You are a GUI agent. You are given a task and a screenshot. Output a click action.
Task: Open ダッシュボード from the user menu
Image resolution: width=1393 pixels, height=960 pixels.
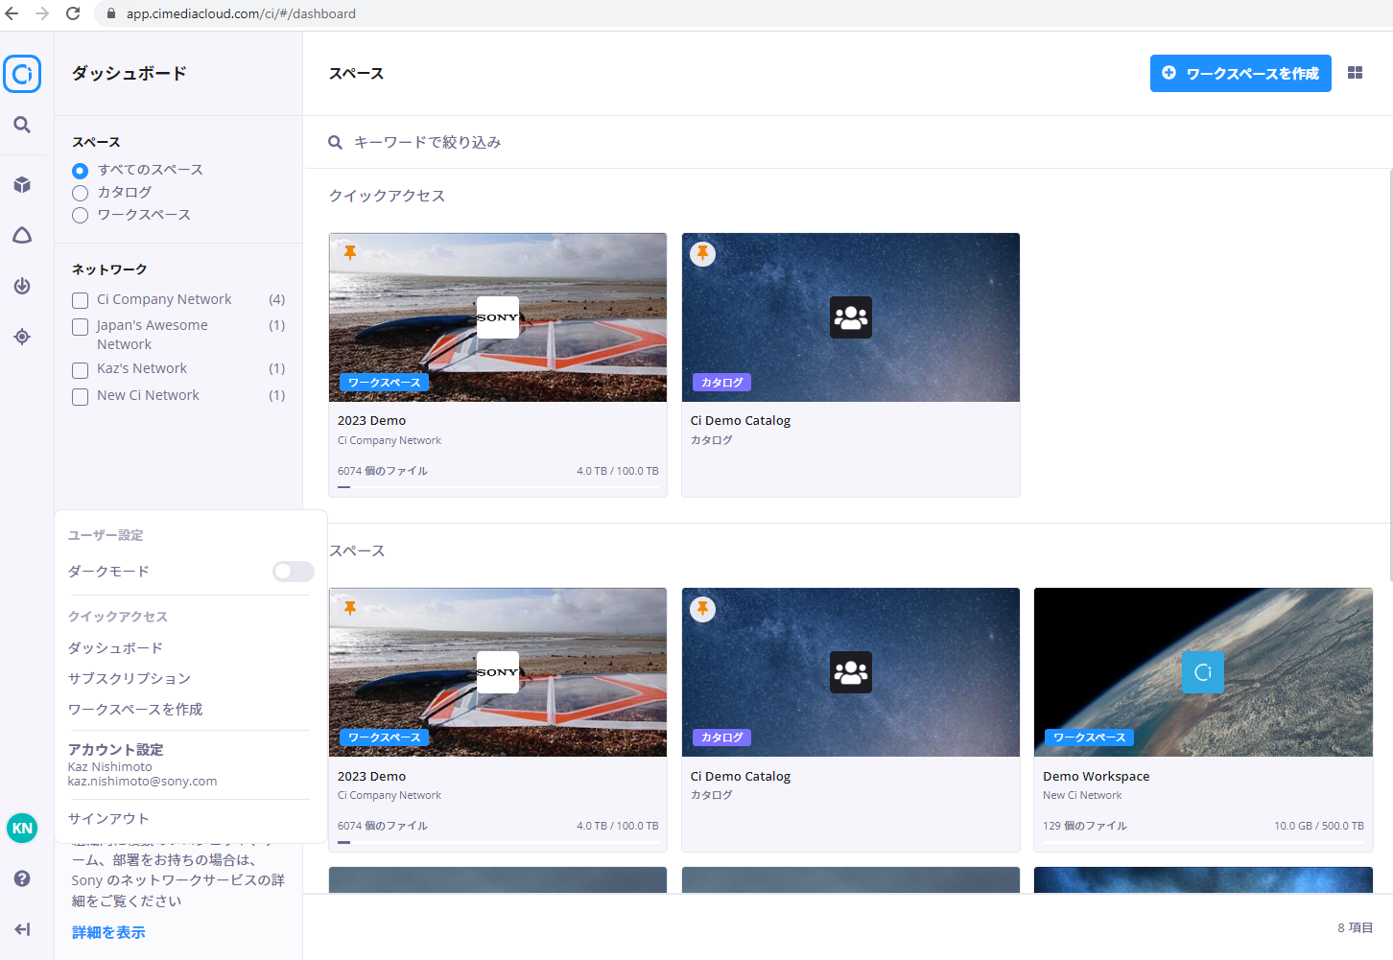[x=115, y=648]
